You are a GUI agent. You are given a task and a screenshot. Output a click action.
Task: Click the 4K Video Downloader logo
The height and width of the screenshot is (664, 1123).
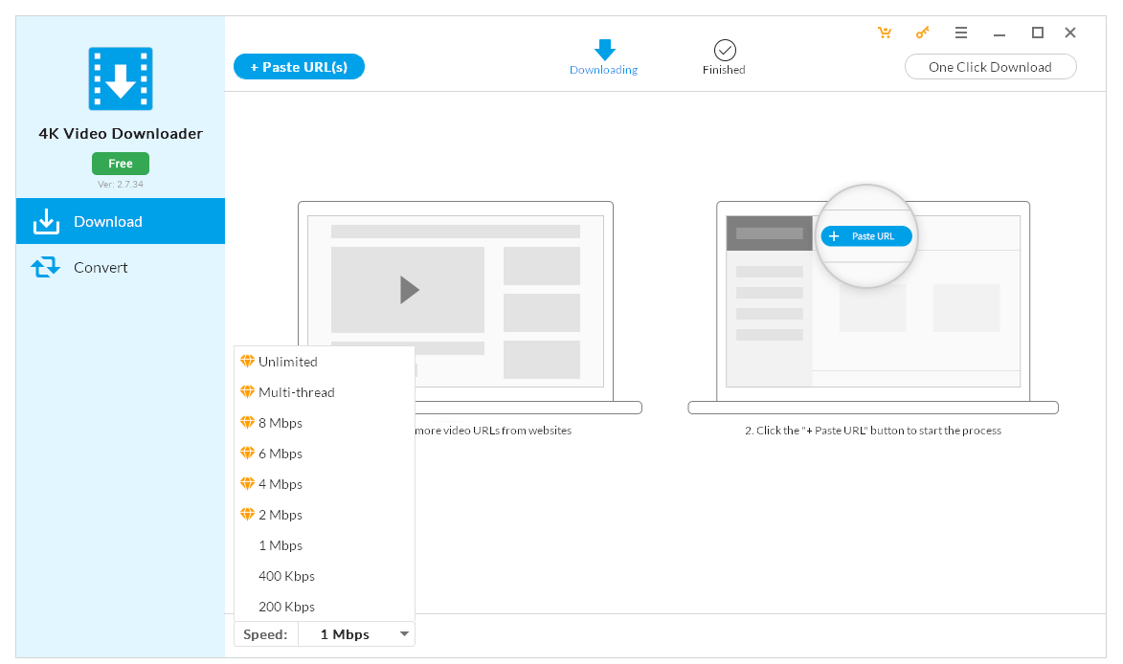(x=120, y=78)
